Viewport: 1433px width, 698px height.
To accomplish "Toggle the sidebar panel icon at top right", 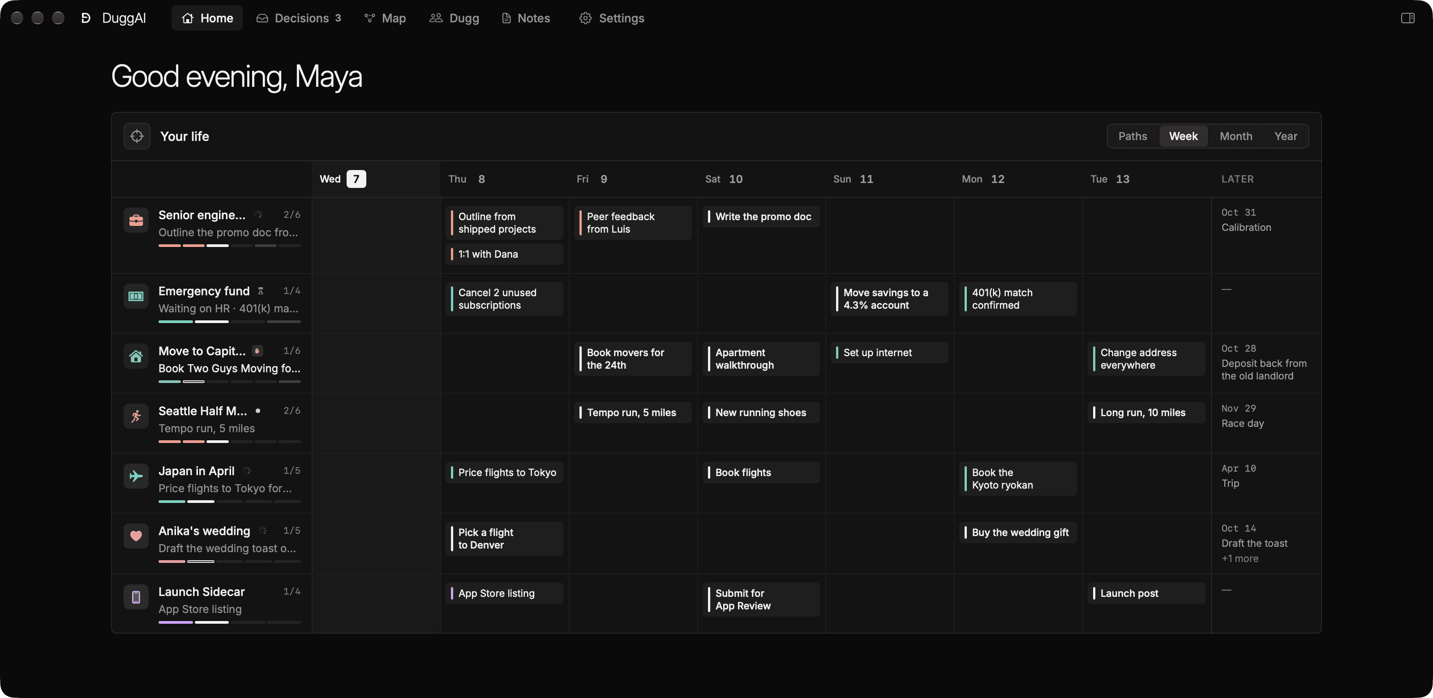I will pos(1407,18).
